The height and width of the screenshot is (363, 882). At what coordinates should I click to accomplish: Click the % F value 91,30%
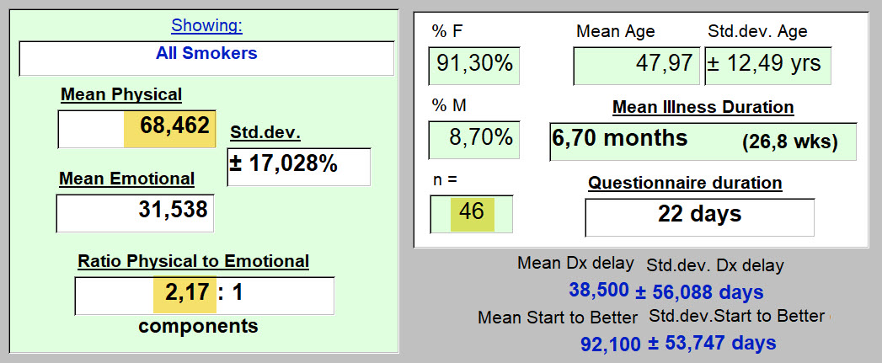[473, 66]
